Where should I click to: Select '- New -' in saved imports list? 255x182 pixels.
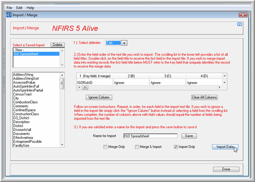click(x=36, y=50)
